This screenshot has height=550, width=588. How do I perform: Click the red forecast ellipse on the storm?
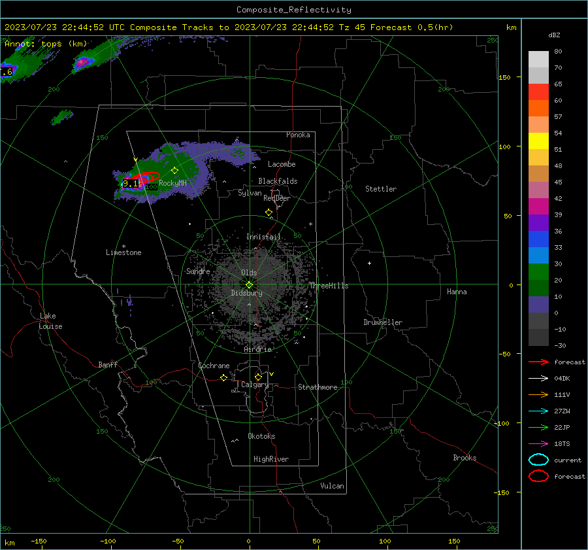tap(146, 177)
